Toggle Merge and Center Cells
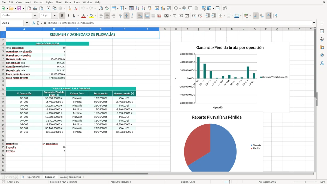The height and width of the screenshot is (184, 327). click(x=147, y=16)
